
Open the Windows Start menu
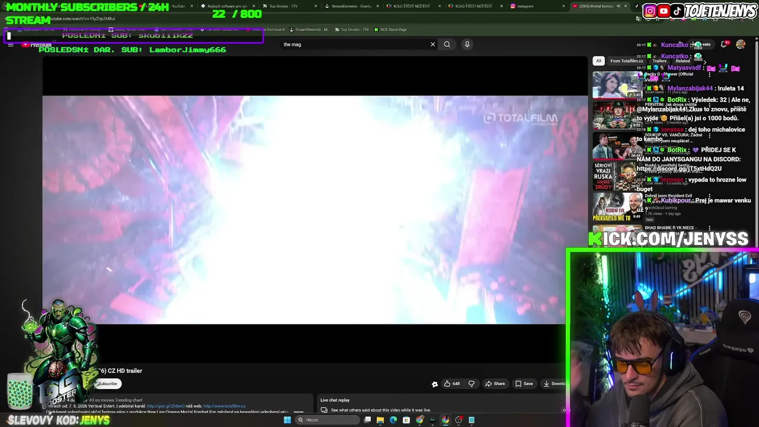pos(288,420)
